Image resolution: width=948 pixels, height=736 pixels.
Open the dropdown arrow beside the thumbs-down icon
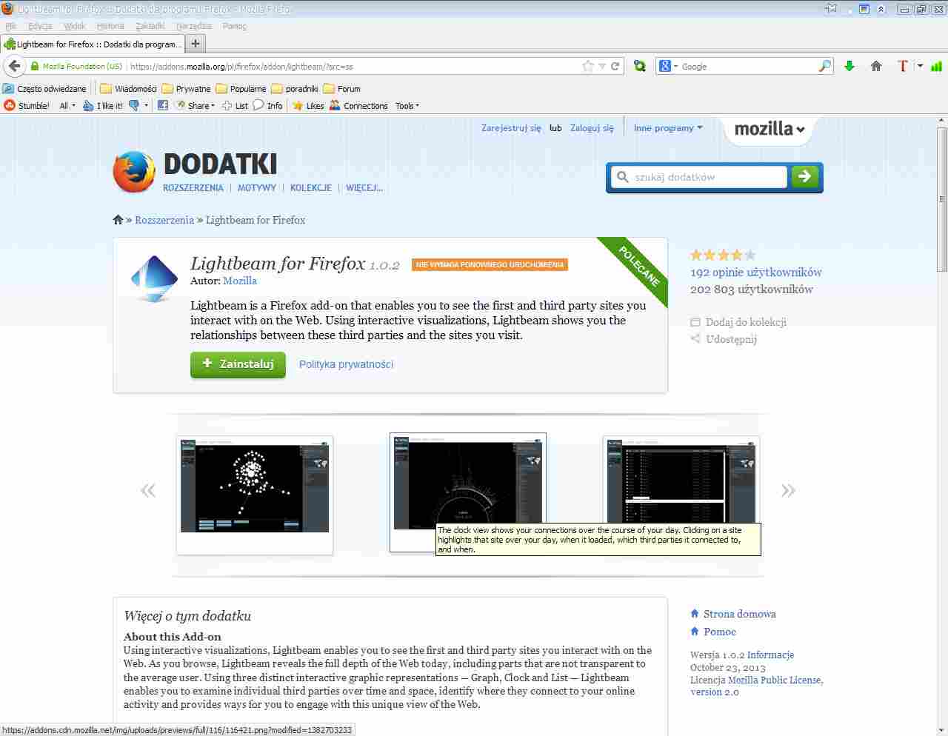click(x=146, y=106)
